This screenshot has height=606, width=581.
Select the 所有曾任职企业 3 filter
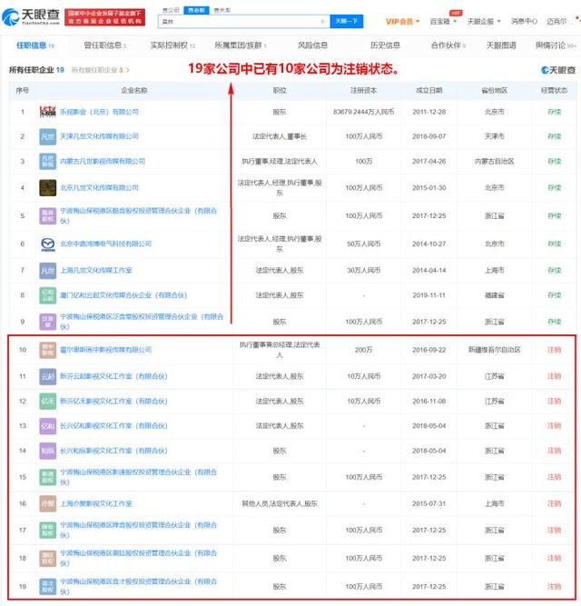[x=100, y=69]
